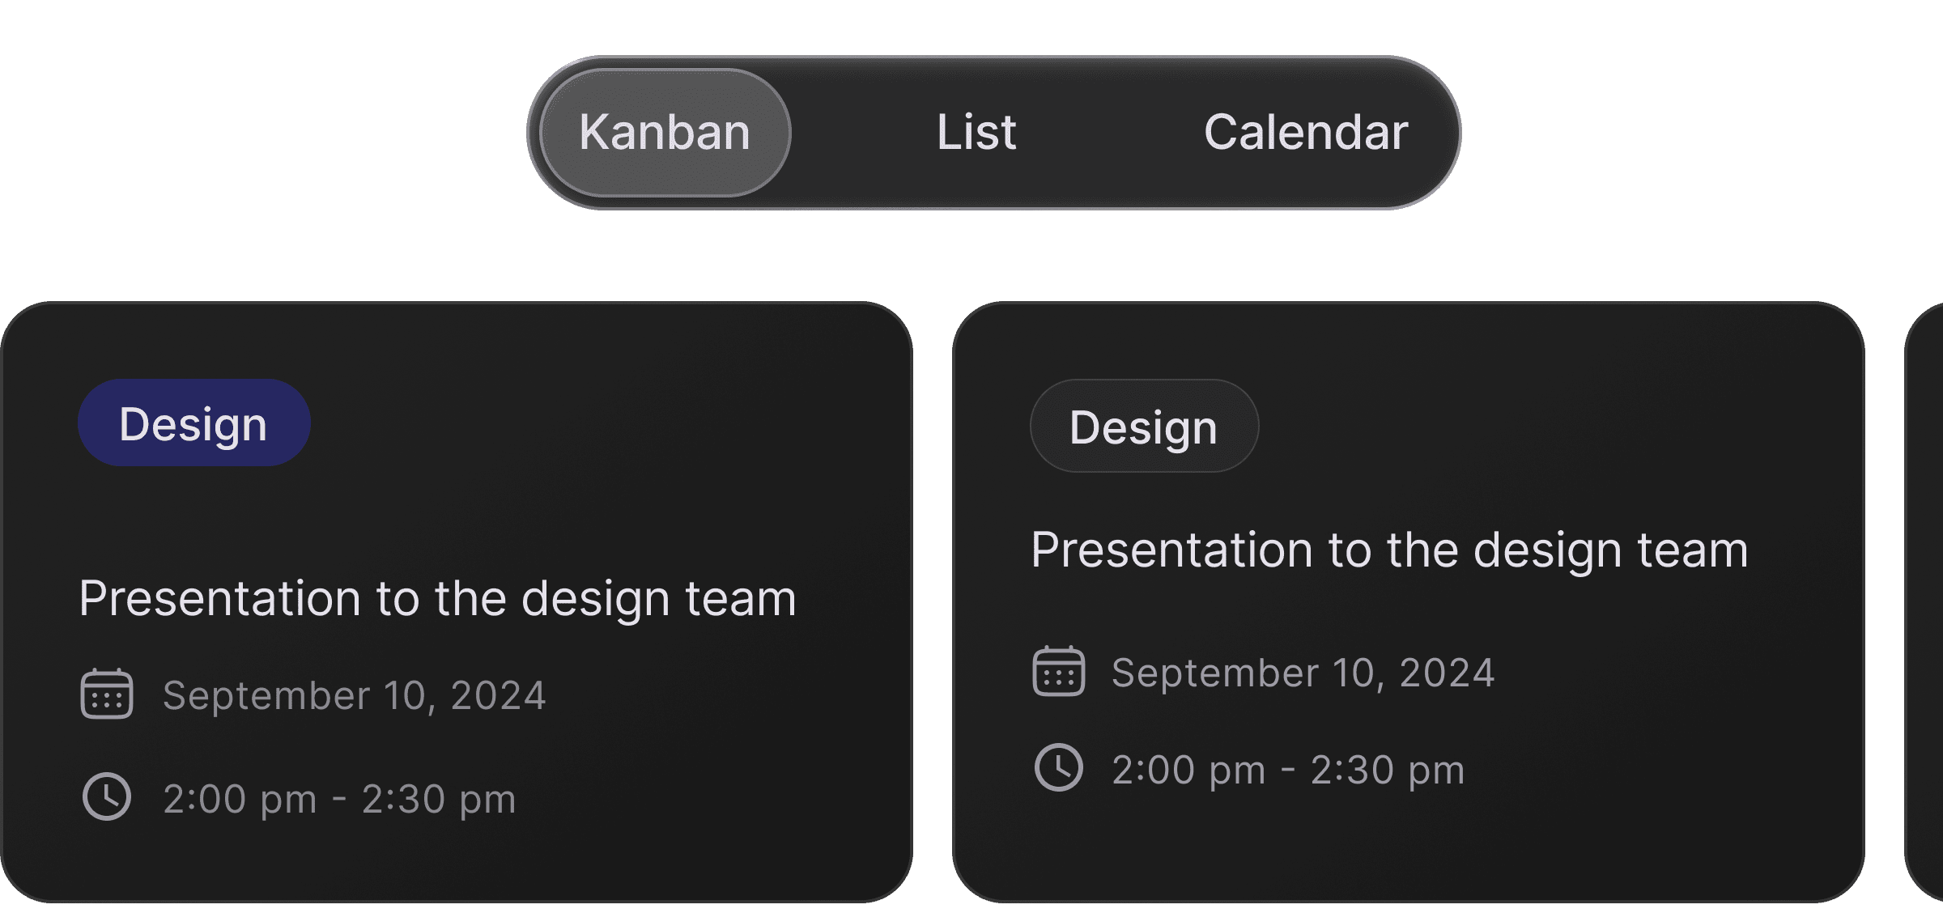This screenshot has height=913, width=1943.
Task: Click the gray outlined Design tag on right card
Action: [x=1144, y=426]
